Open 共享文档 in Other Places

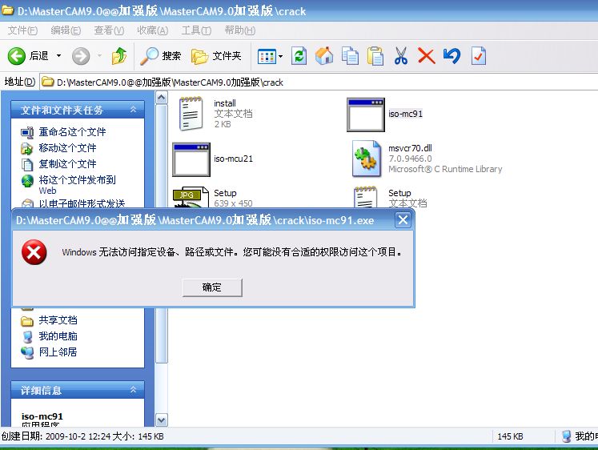pyautogui.click(x=58, y=320)
